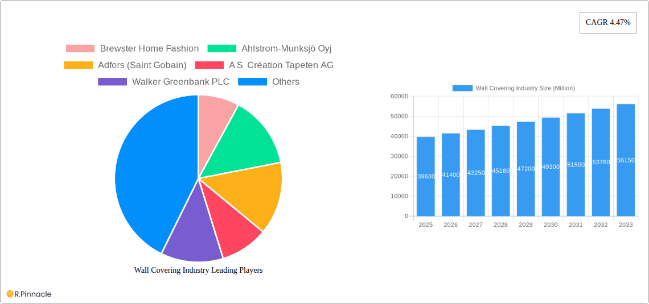
Task: Toggle the Others legend label
Action: coord(285,82)
